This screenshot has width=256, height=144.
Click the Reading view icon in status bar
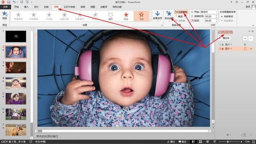(x=208, y=142)
